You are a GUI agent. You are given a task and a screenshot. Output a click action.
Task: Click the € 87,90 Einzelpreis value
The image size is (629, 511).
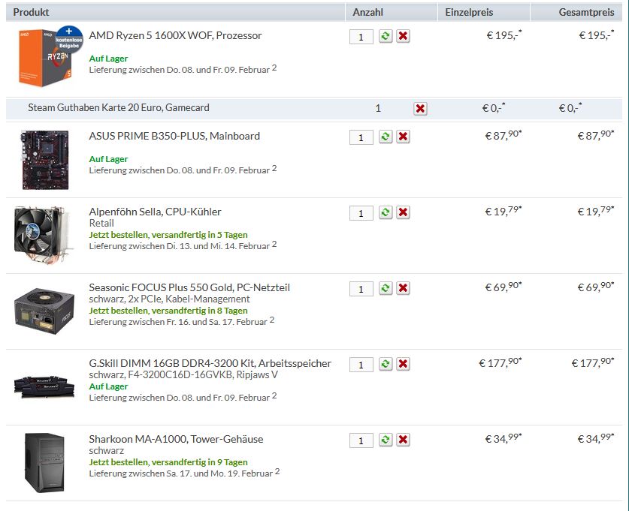[x=504, y=135]
